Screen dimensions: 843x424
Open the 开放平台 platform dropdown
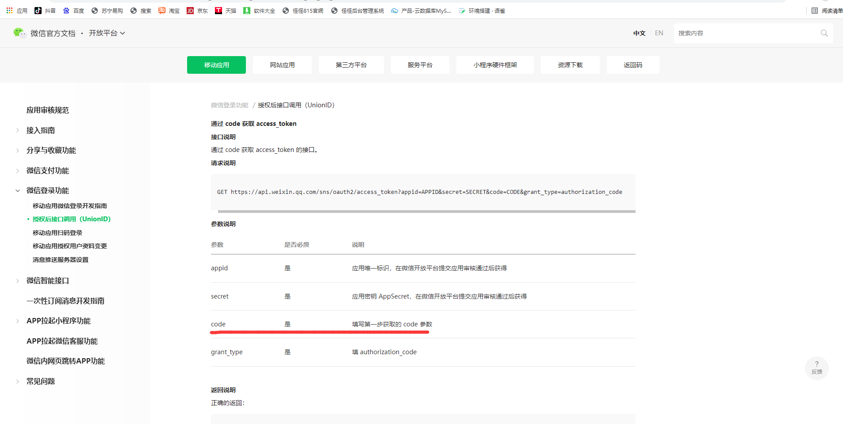pos(107,33)
